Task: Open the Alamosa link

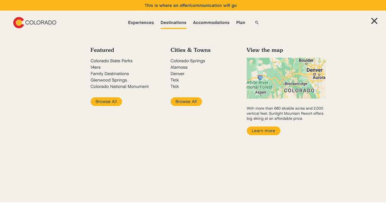Action: pyautogui.click(x=179, y=67)
